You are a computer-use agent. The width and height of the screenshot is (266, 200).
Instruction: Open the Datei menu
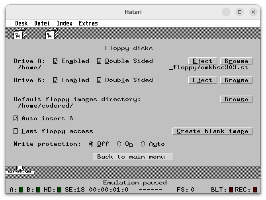tap(42, 23)
